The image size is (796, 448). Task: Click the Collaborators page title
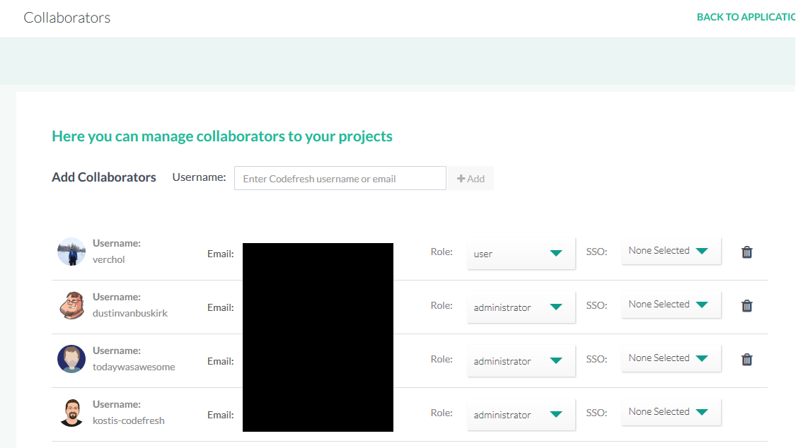pos(67,18)
